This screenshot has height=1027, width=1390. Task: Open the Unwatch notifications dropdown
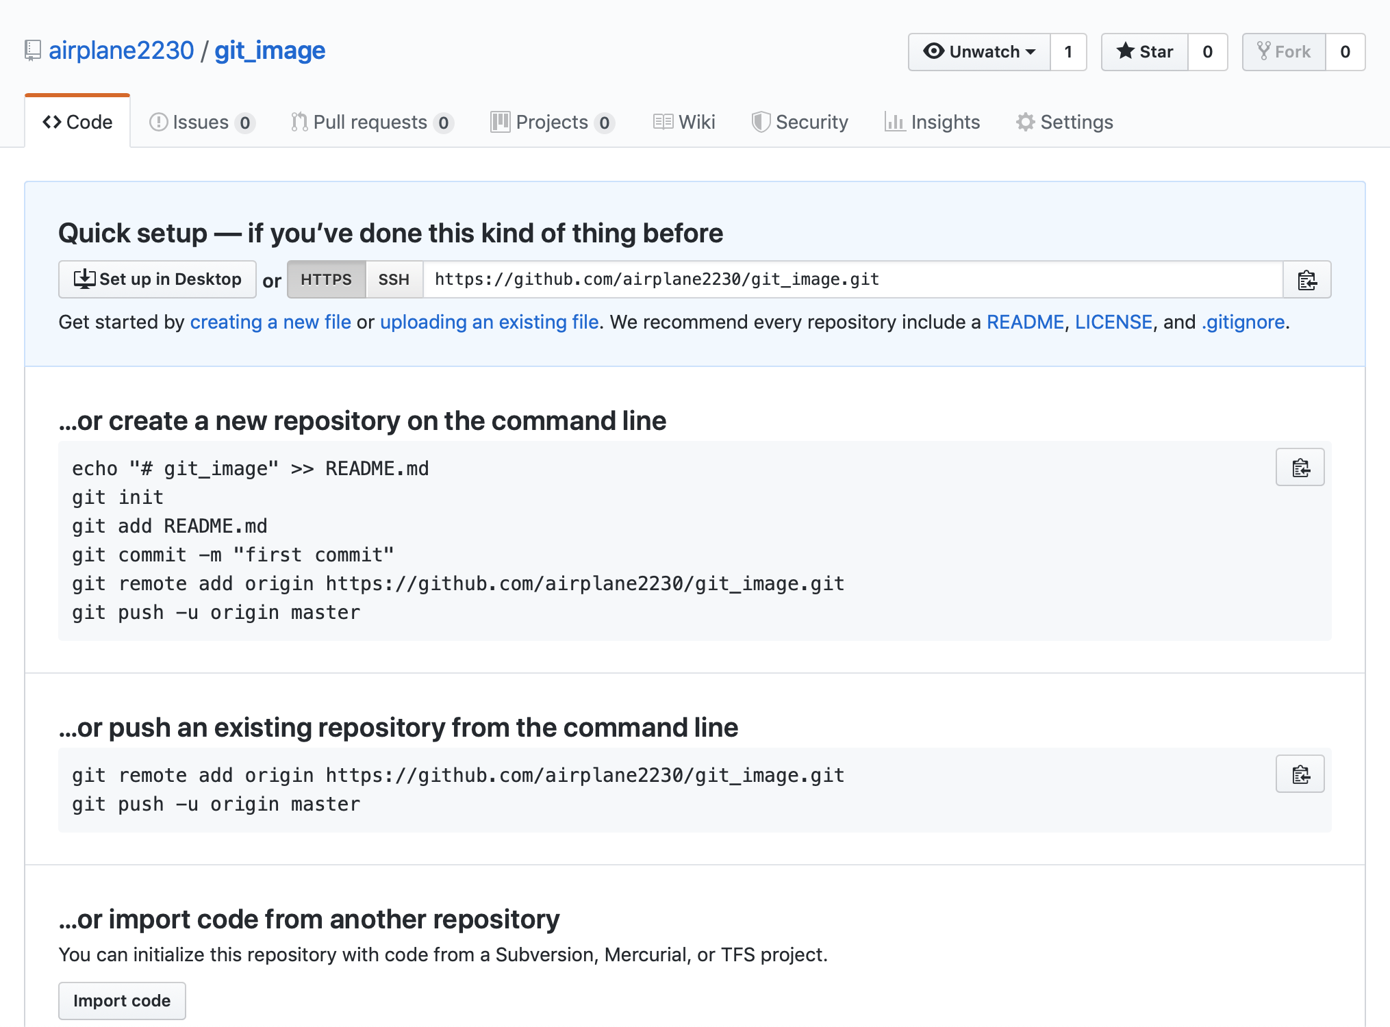pos(979,52)
